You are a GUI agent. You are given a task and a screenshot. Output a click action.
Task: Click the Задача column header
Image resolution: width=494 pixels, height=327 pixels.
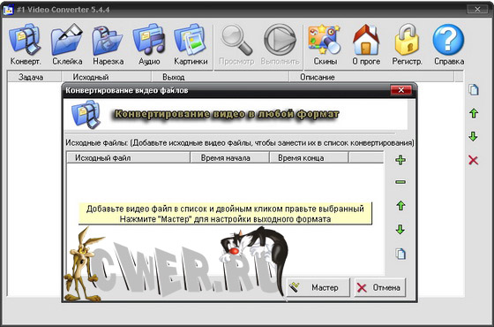(x=34, y=77)
